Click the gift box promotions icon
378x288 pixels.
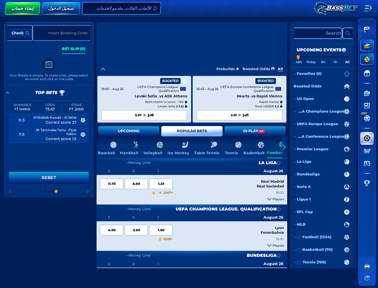click(x=367, y=73)
